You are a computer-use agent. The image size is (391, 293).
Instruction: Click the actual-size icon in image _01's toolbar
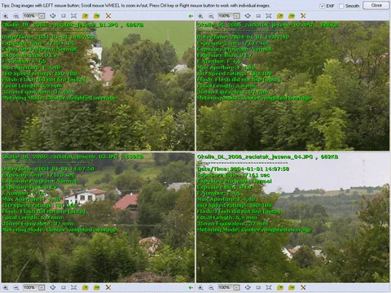tap(64, 16)
